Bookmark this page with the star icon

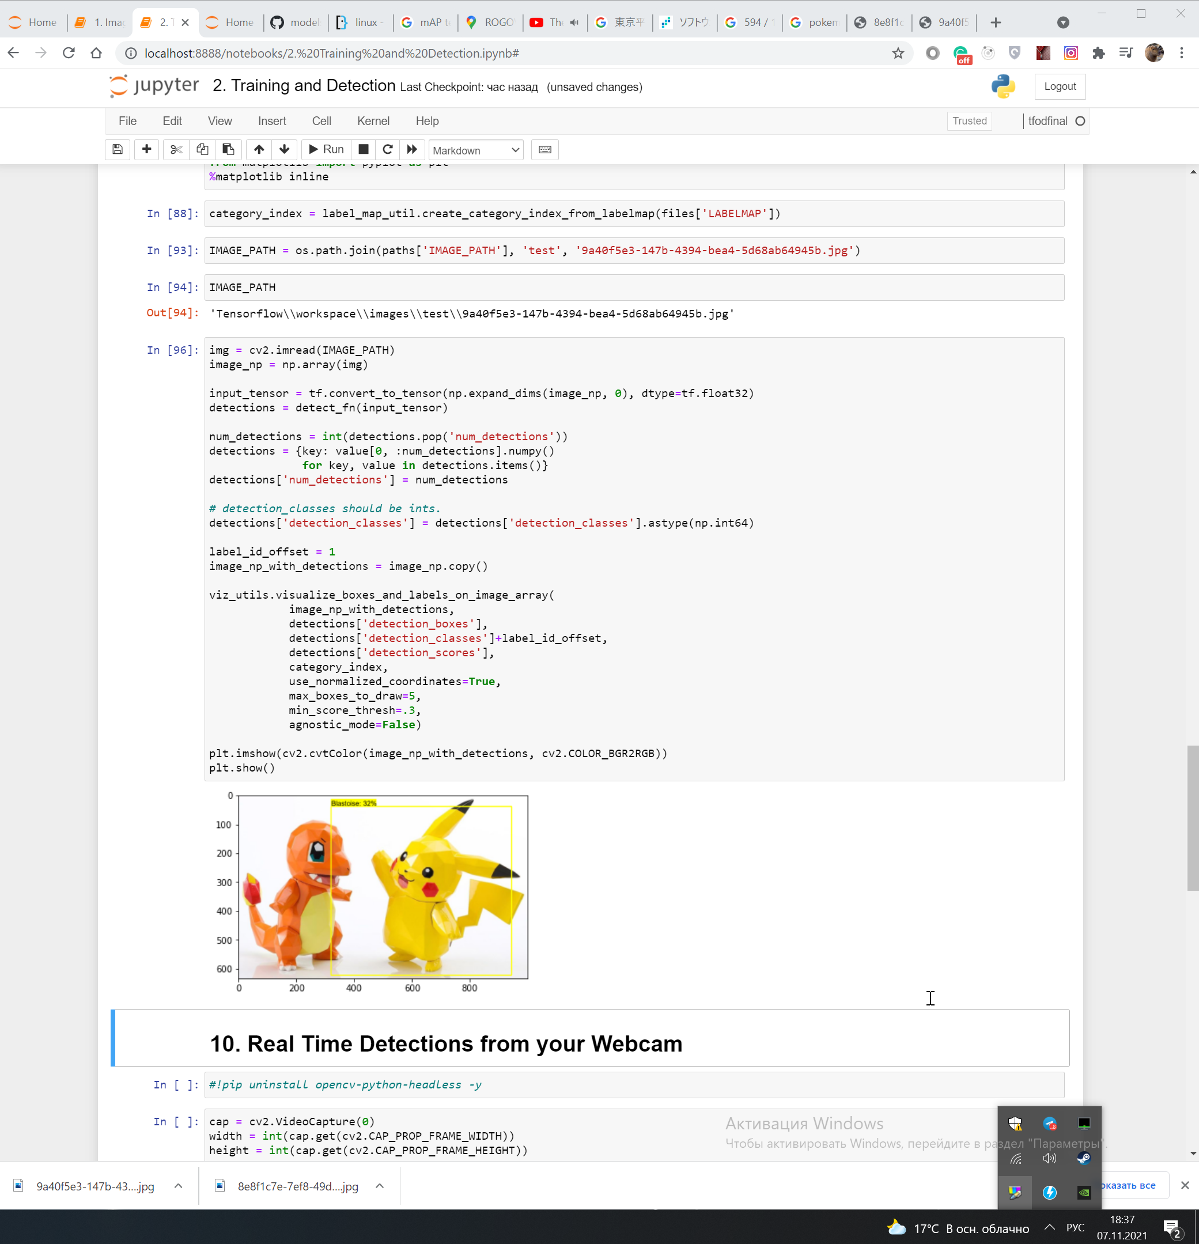[x=898, y=54]
